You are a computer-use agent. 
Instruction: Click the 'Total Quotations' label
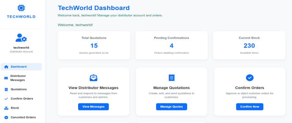click(94, 38)
